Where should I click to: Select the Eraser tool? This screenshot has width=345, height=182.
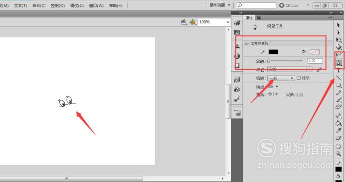click(339, 138)
